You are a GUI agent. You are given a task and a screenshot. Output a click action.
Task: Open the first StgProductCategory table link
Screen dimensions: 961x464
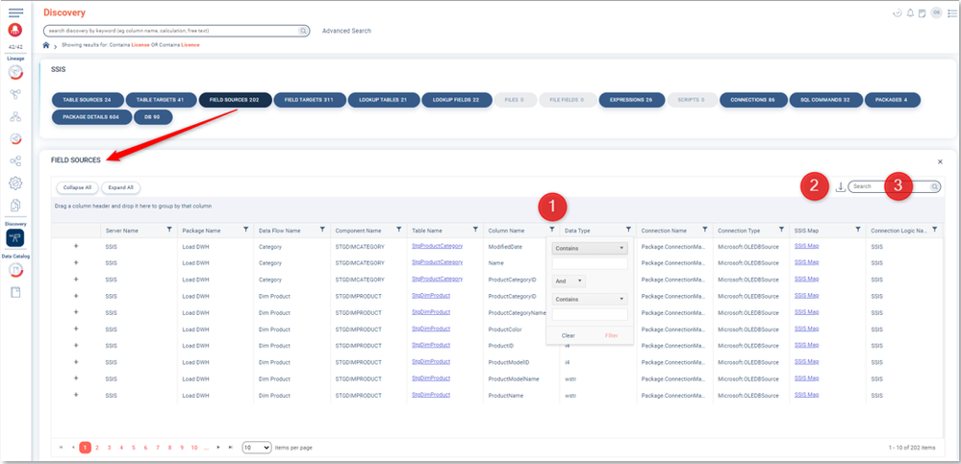tap(437, 246)
